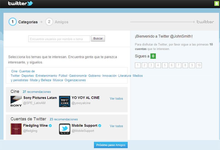Click the Cine section heading
This screenshot has height=150, width=220.
point(15,91)
